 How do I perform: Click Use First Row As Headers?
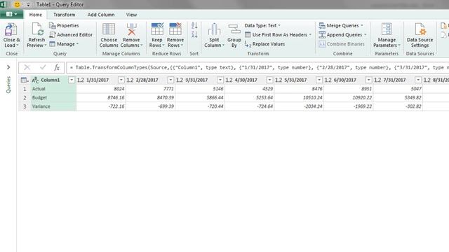point(278,35)
